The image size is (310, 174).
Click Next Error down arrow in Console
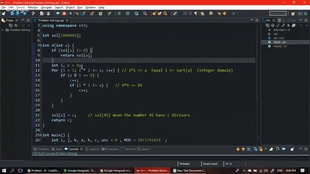coord(238,149)
